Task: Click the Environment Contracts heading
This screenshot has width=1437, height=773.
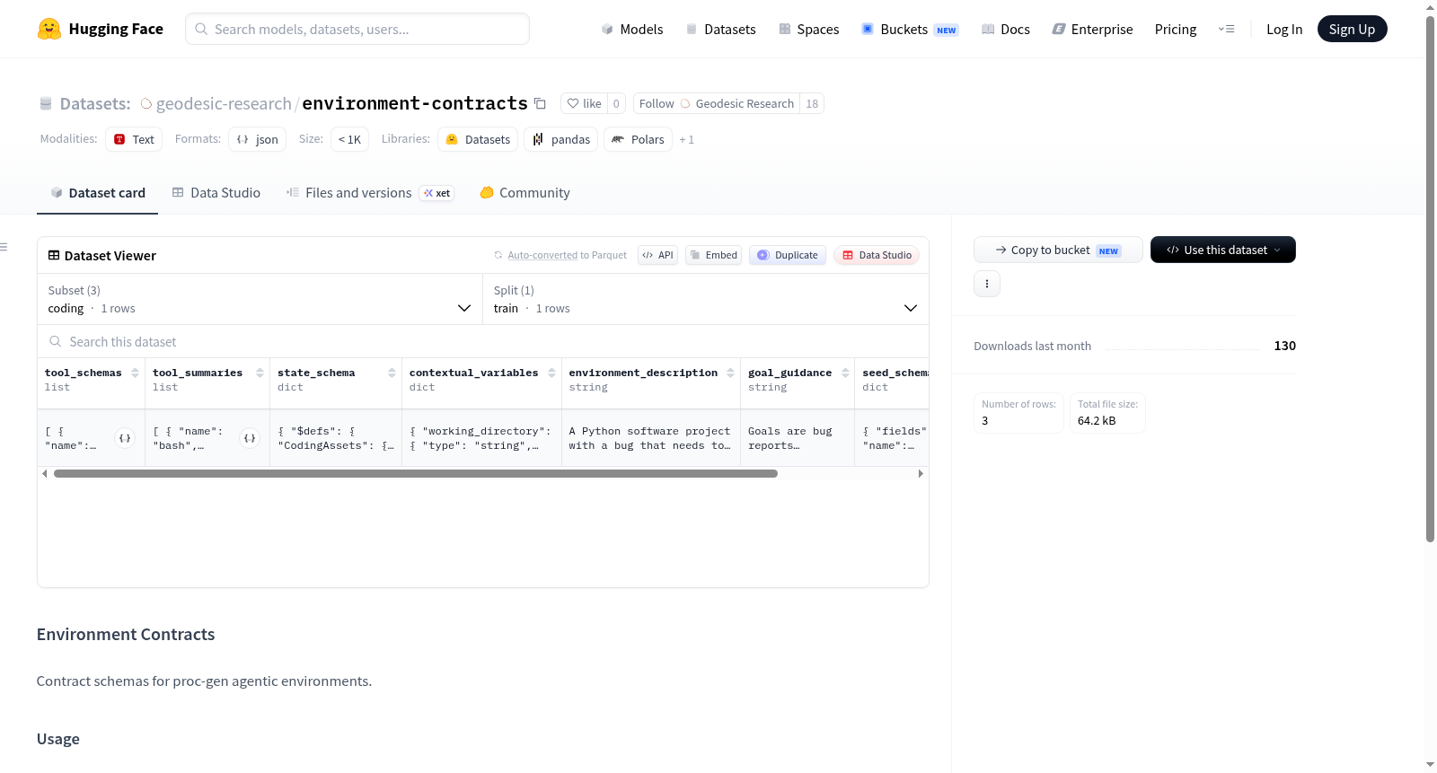Action: pos(126,635)
